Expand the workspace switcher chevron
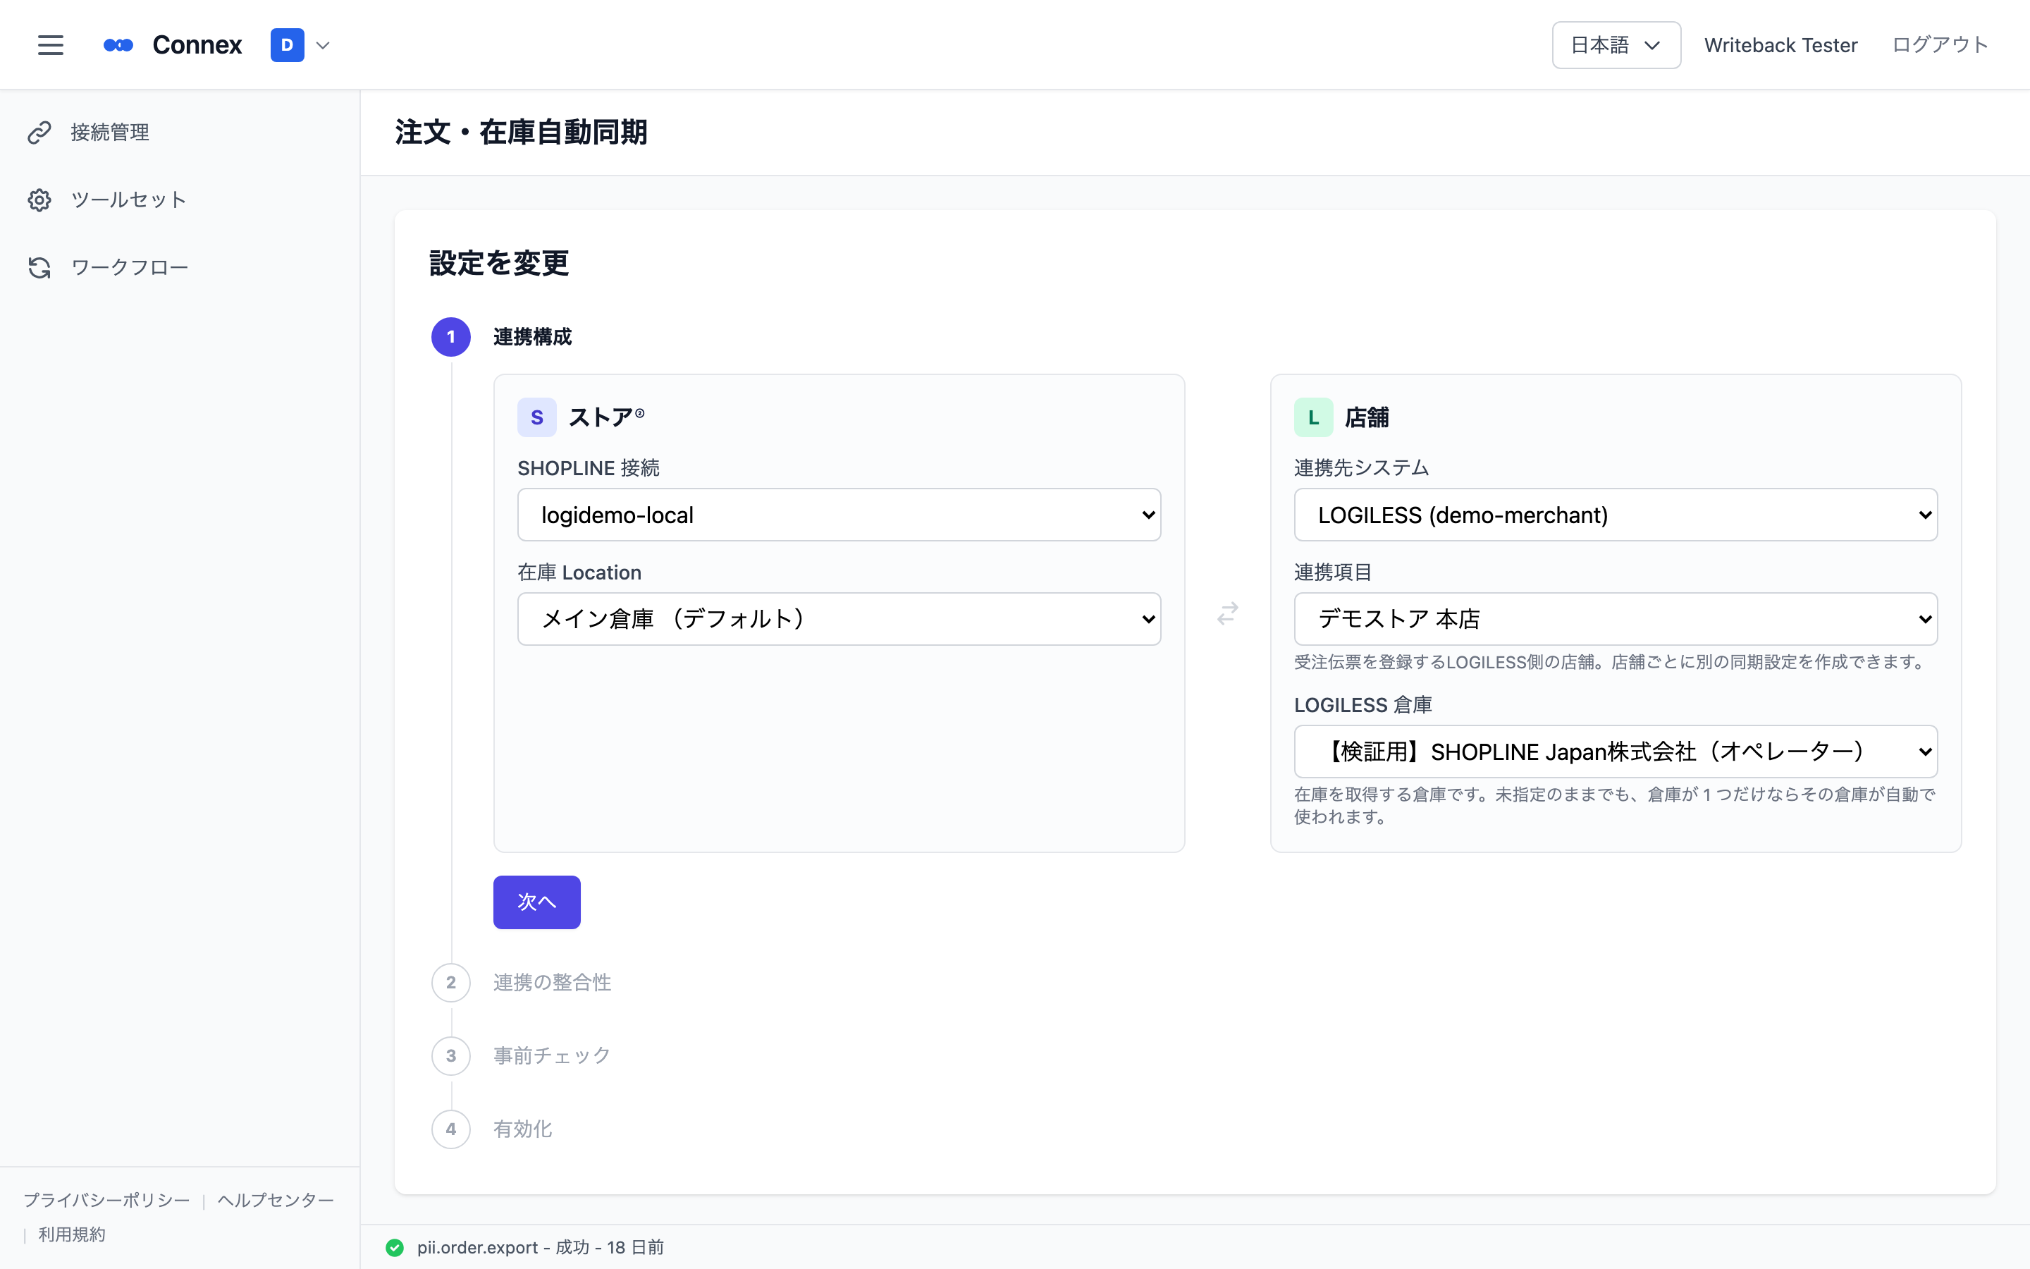The image size is (2030, 1269). point(323,45)
